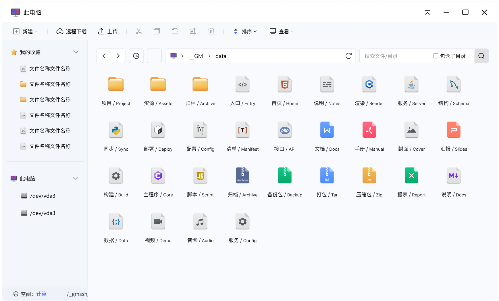The height and width of the screenshot is (301, 499).
Task: Click the 上传 upload button
Action: click(108, 31)
